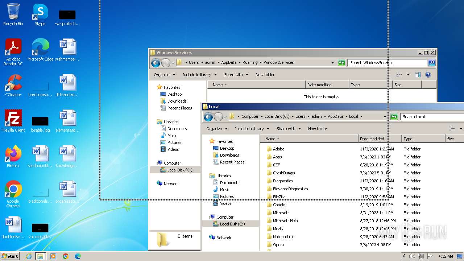The height and width of the screenshot is (261, 464).
Task: Open FileZilla Client desktop shortcut
Action: point(13,121)
